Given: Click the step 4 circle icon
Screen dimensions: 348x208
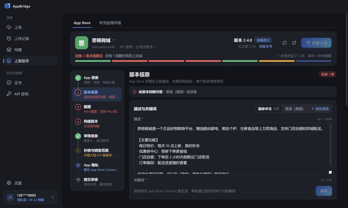Looking at the screenshot, I should (x=78, y=121).
